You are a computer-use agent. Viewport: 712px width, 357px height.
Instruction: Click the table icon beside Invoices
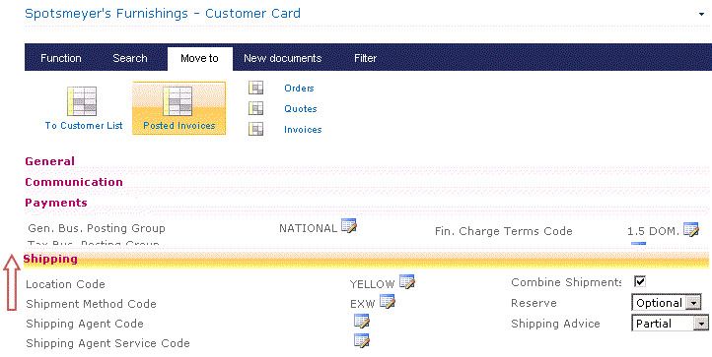[x=255, y=129]
